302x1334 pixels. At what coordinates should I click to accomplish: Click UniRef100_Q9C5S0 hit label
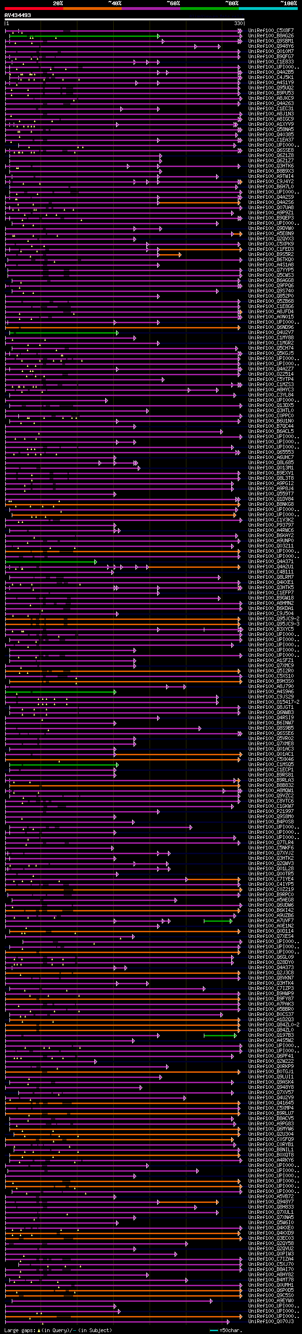[271, 1295]
